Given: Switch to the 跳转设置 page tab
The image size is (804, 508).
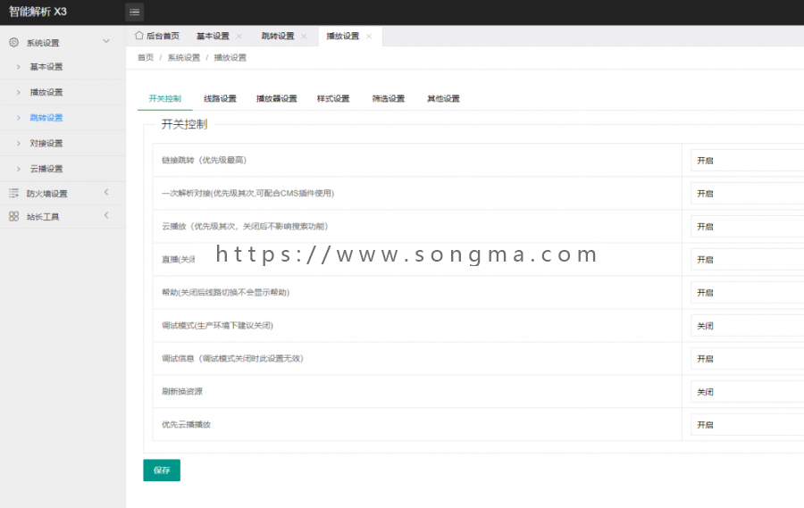Looking at the screenshot, I should pyautogui.click(x=278, y=36).
